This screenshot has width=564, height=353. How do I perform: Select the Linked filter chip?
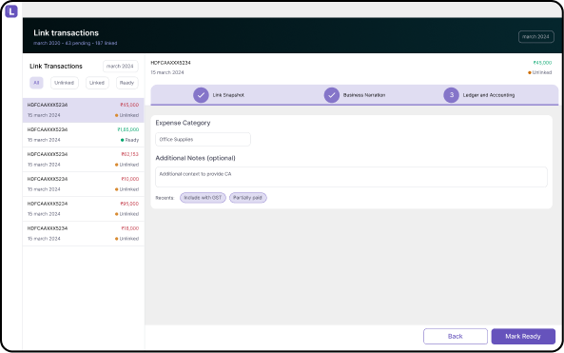pos(97,83)
